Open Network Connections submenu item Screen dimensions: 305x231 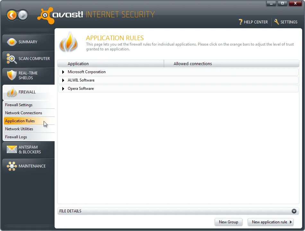click(29, 113)
